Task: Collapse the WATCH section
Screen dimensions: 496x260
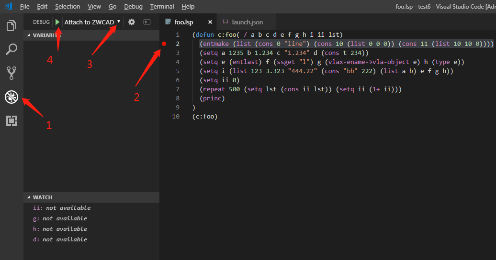Action: point(91,197)
